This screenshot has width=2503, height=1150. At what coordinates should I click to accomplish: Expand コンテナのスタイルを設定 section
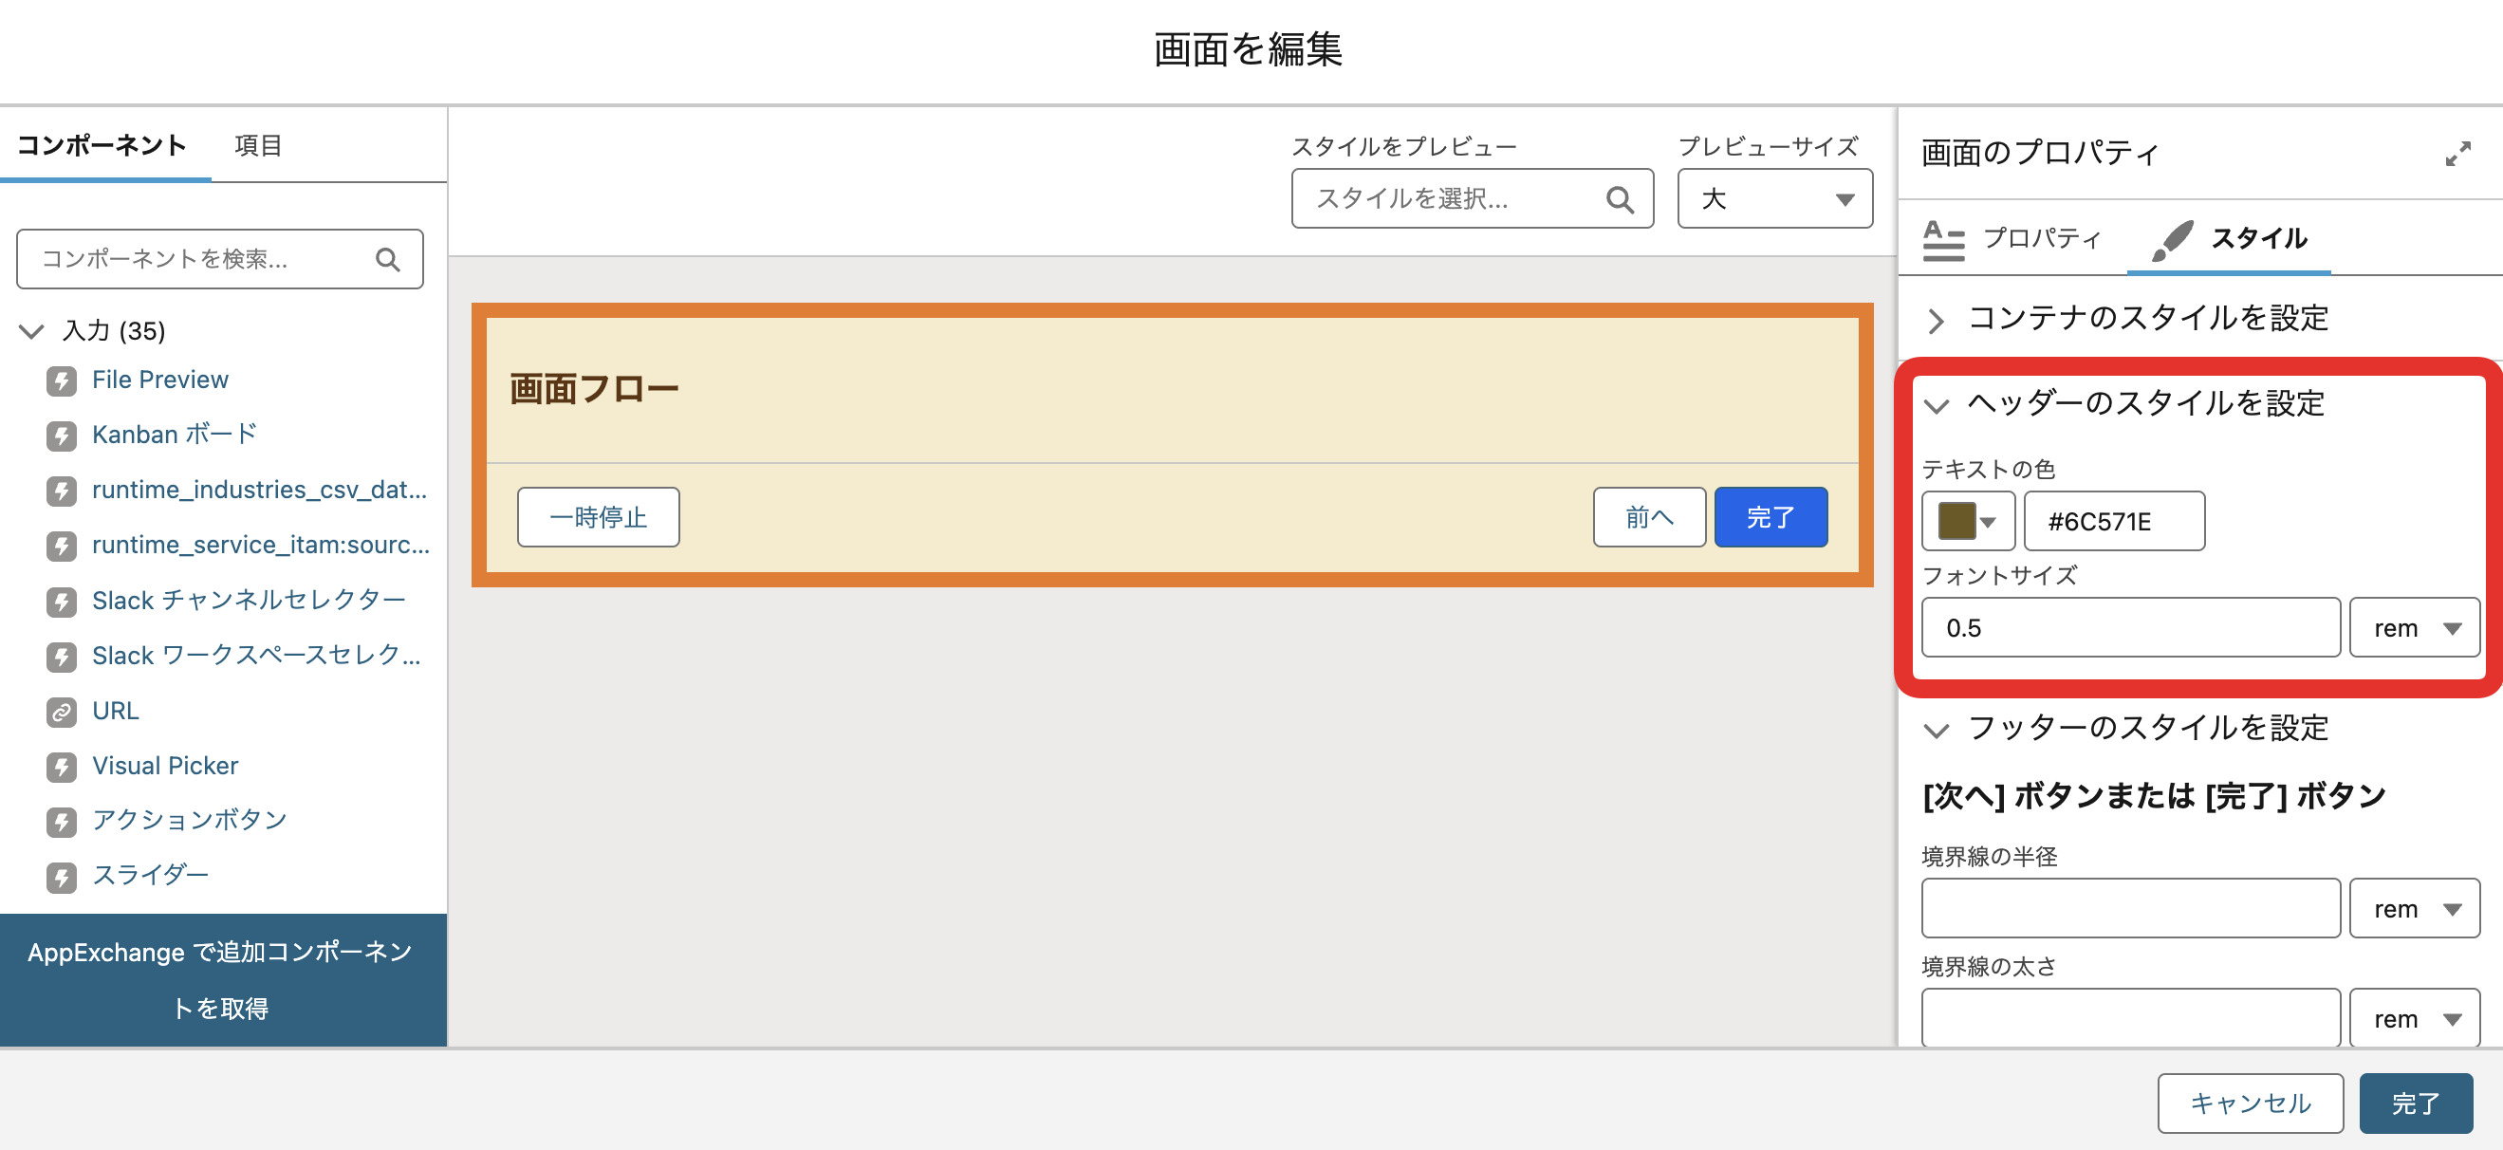(x=1936, y=319)
